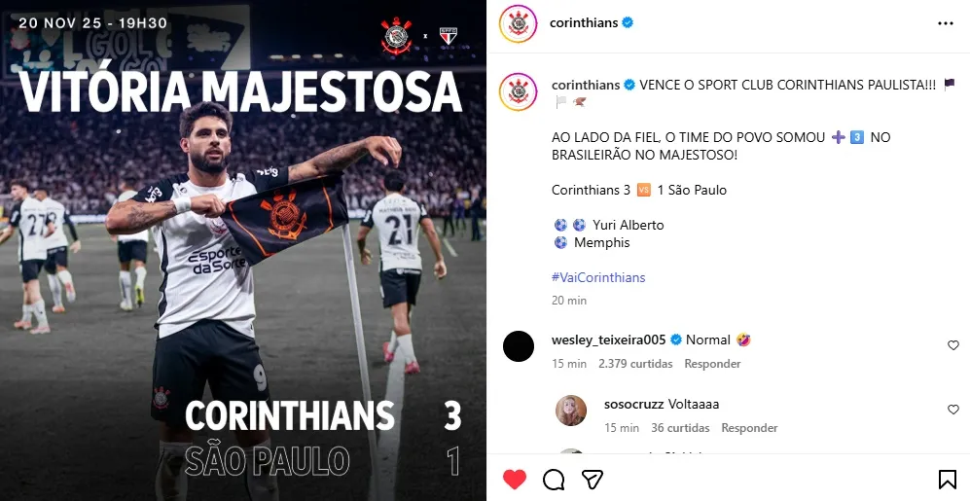
Task: Reply to sosocruzz via Responder
Action: click(x=749, y=428)
